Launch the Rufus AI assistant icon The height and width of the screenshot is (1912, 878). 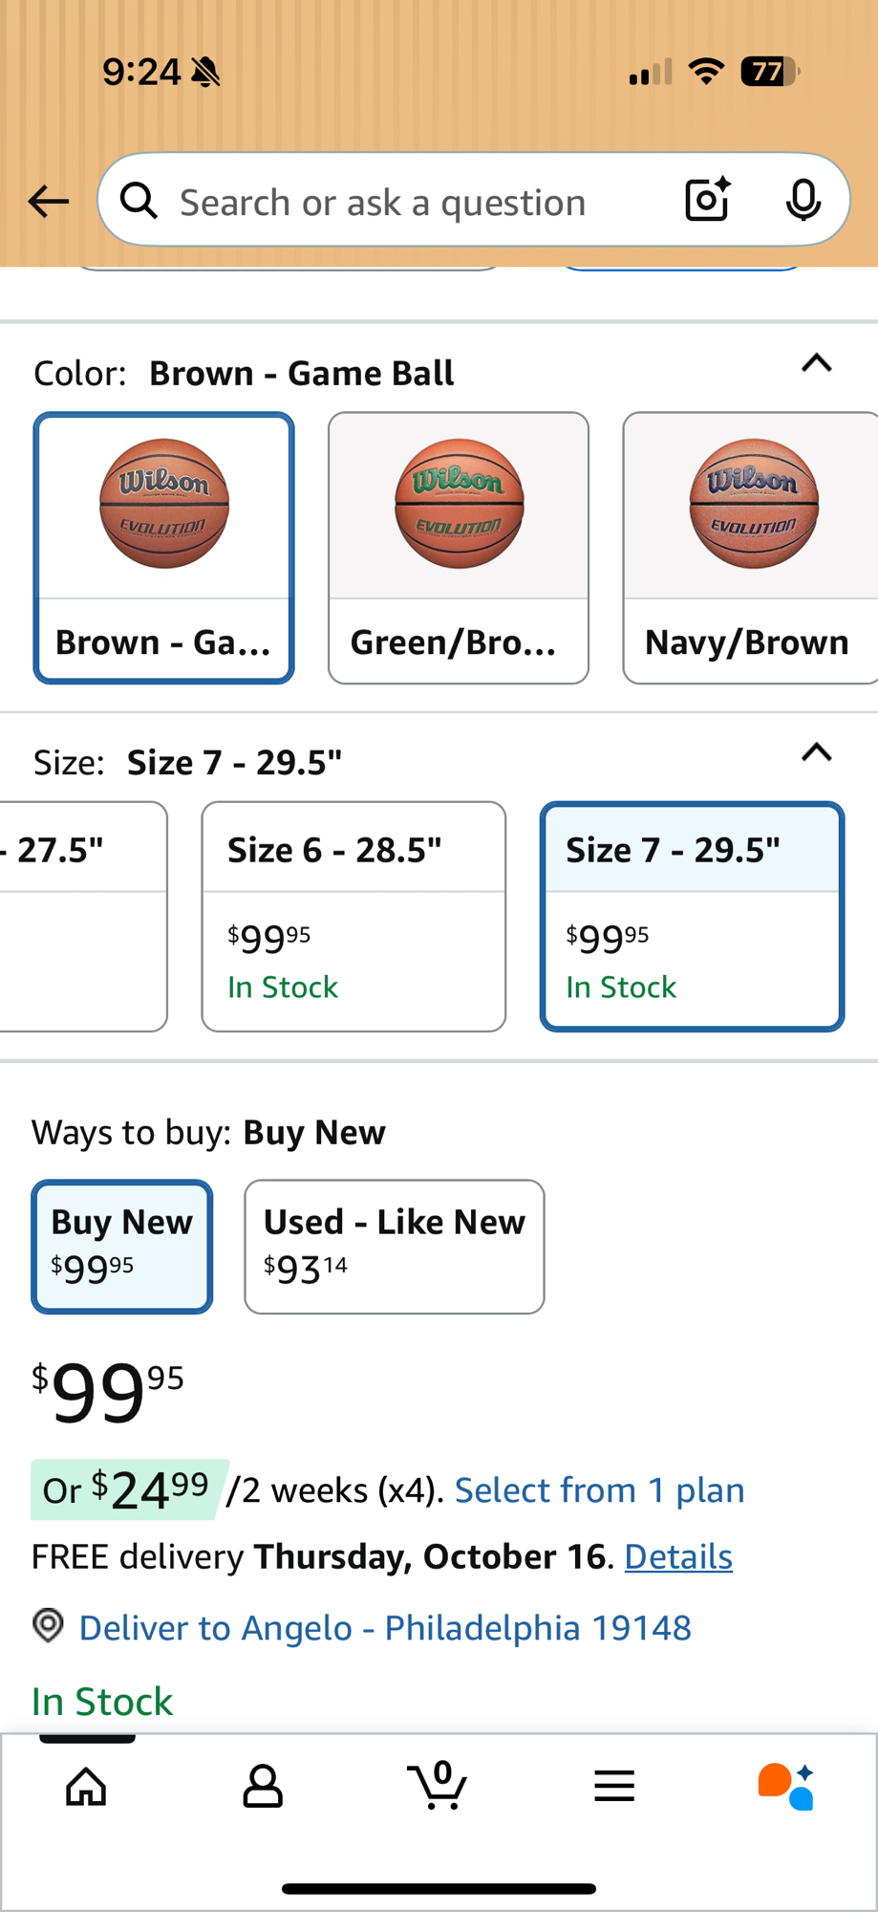(x=785, y=1786)
